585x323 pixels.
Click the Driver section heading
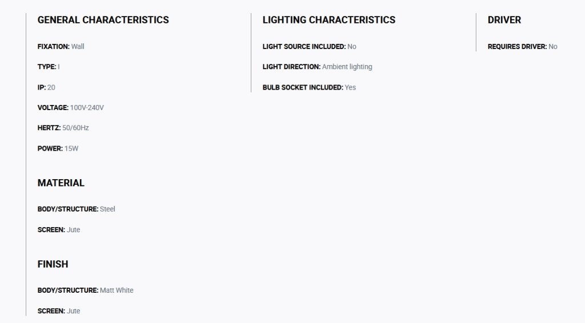[x=504, y=20]
